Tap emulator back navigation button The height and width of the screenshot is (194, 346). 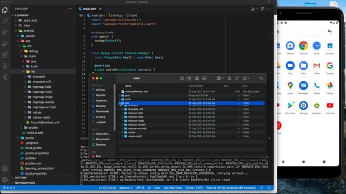coord(283,162)
